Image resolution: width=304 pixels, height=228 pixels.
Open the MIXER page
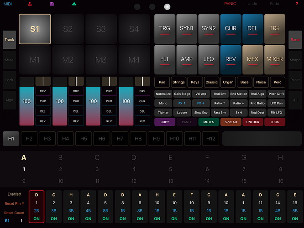[275, 60]
